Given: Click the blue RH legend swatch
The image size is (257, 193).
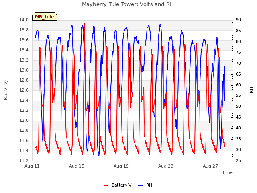Looking at the screenshot, I should pyautogui.click(x=141, y=186).
